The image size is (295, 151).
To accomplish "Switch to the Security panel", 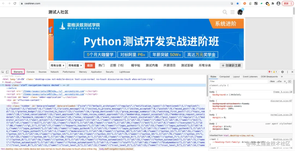I will pyautogui.click(x=110, y=72).
